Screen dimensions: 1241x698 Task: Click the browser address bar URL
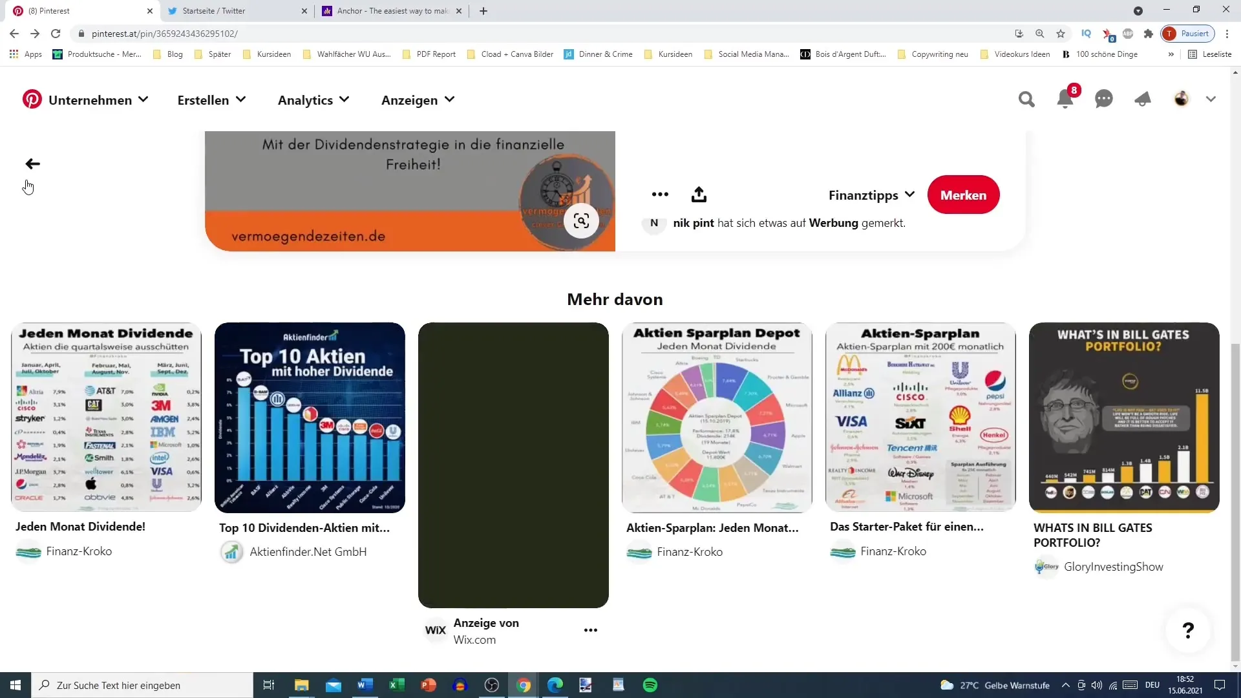coord(165,34)
